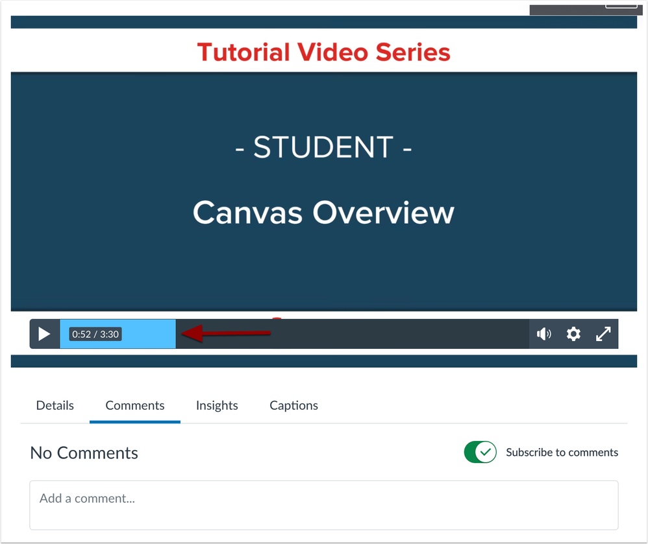
Task: Click the Tutorial Video Series title
Action: [x=324, y=53]
